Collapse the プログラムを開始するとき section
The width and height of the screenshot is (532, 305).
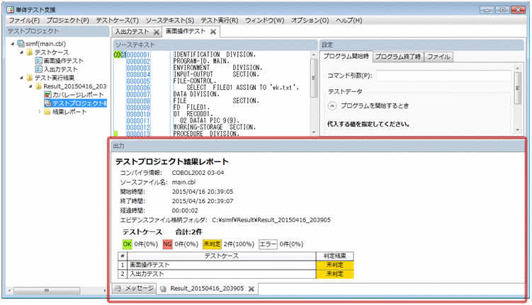coord(332,105)
